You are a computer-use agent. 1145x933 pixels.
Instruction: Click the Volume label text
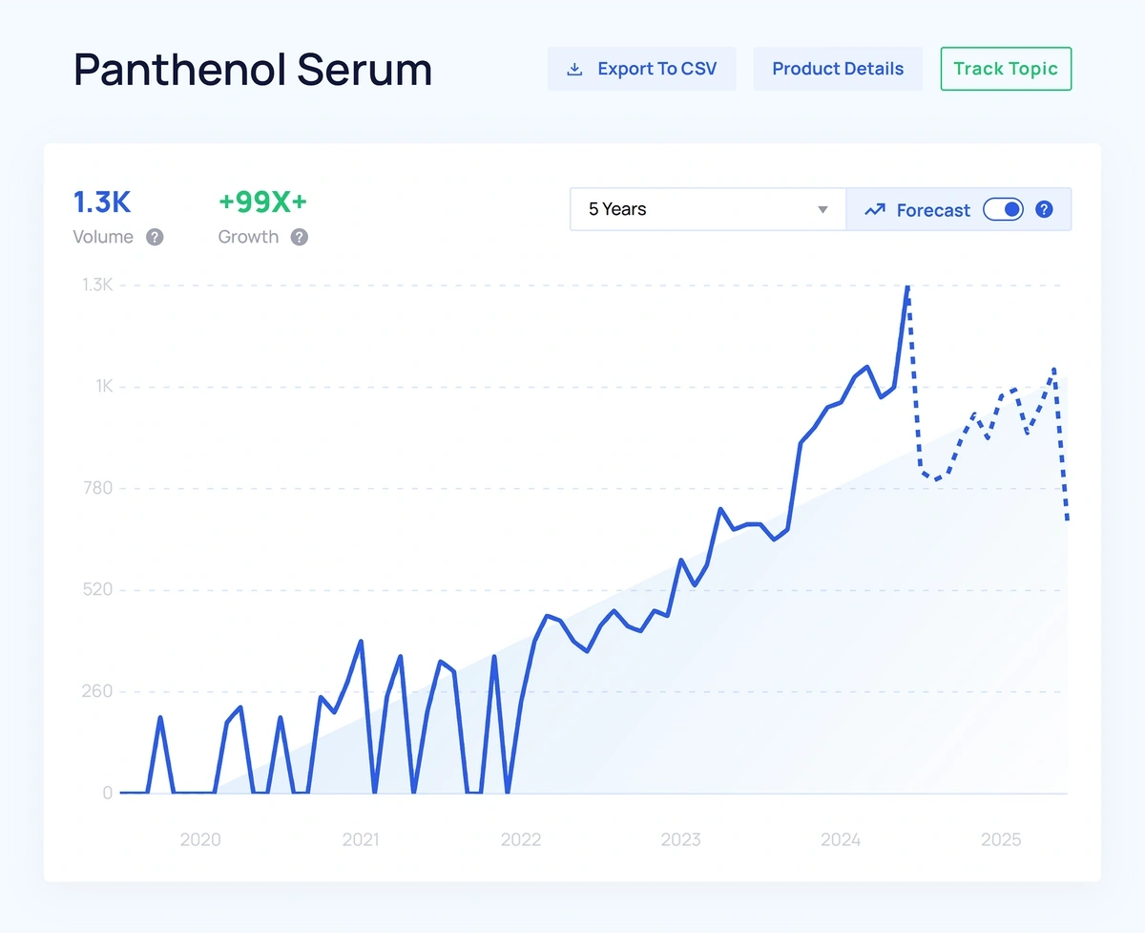tap(103, 237)
